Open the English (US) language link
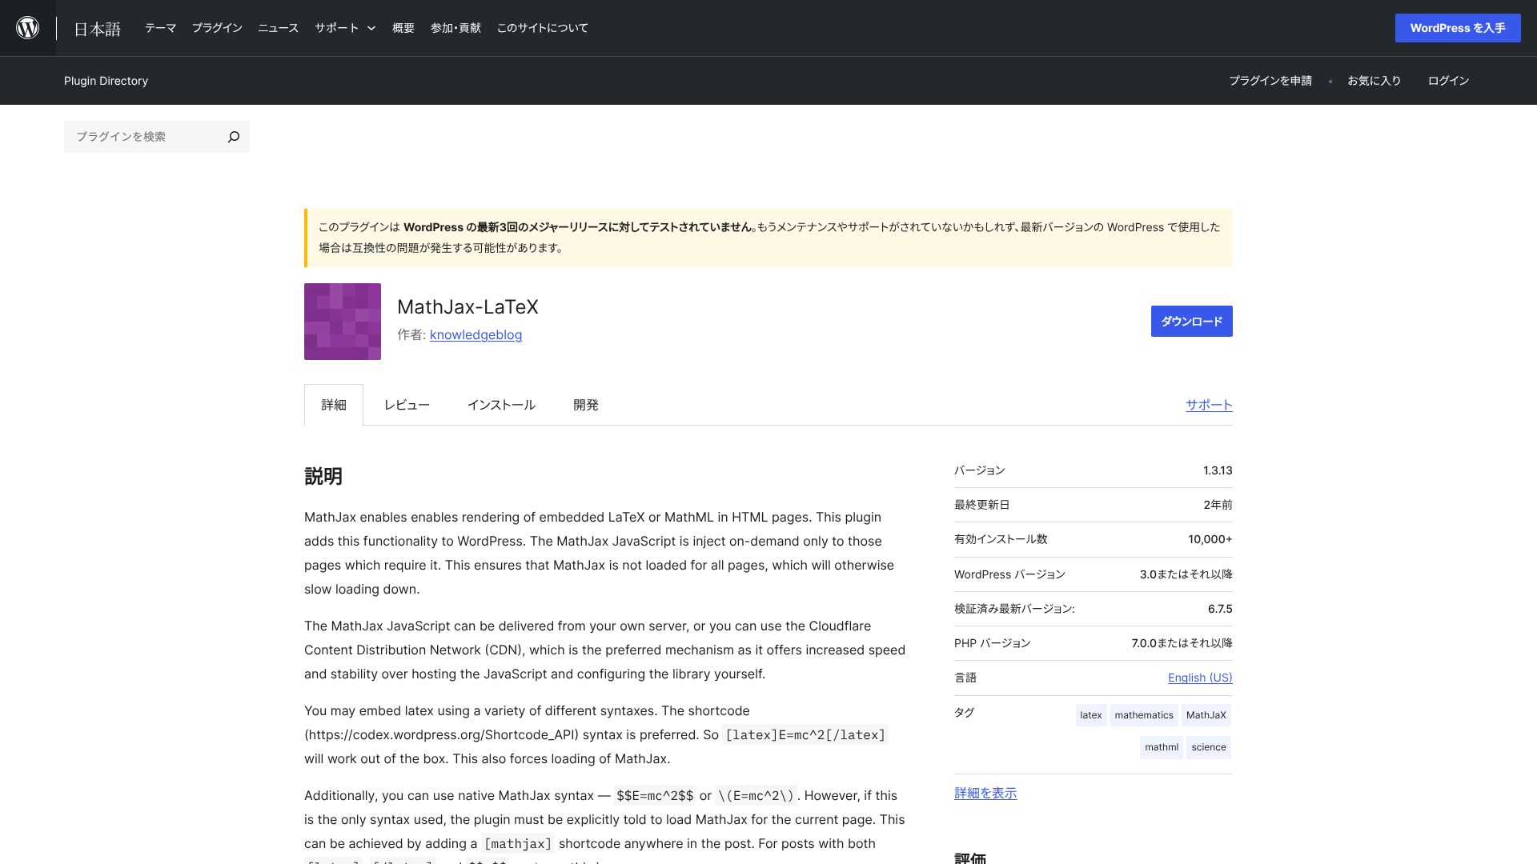 1200,678
